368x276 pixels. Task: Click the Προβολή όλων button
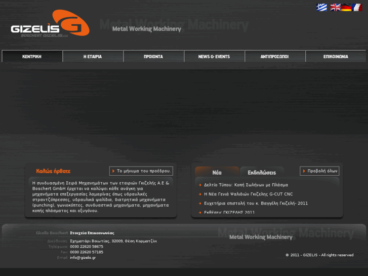[x=319, y=171]
